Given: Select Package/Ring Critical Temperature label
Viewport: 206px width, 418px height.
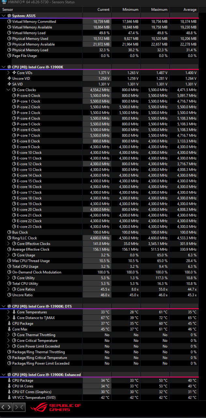Looking at the screenshot, I should click(39, 358).
